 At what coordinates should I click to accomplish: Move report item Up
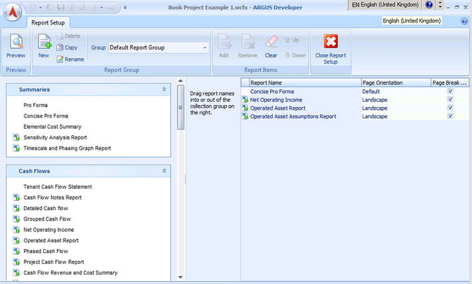pos(292,40)
